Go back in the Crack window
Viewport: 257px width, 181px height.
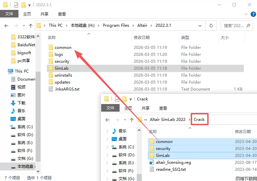pos(107,120)
